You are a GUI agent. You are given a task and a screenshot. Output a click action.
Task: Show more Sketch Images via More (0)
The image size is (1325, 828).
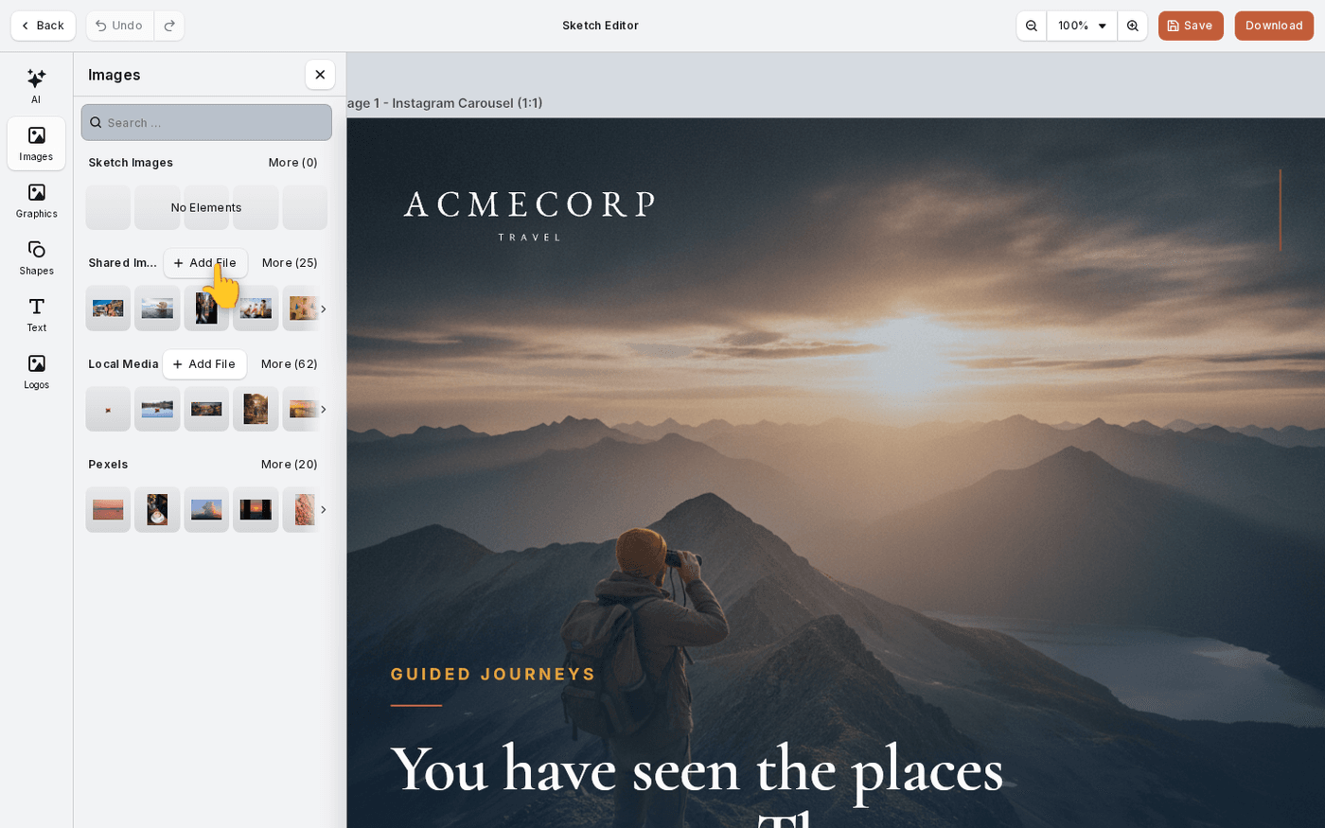click(x=292, y=163)
